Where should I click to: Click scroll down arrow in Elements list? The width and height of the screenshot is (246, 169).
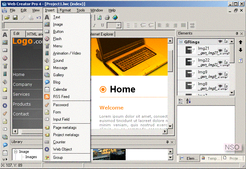tap(232, 93)
